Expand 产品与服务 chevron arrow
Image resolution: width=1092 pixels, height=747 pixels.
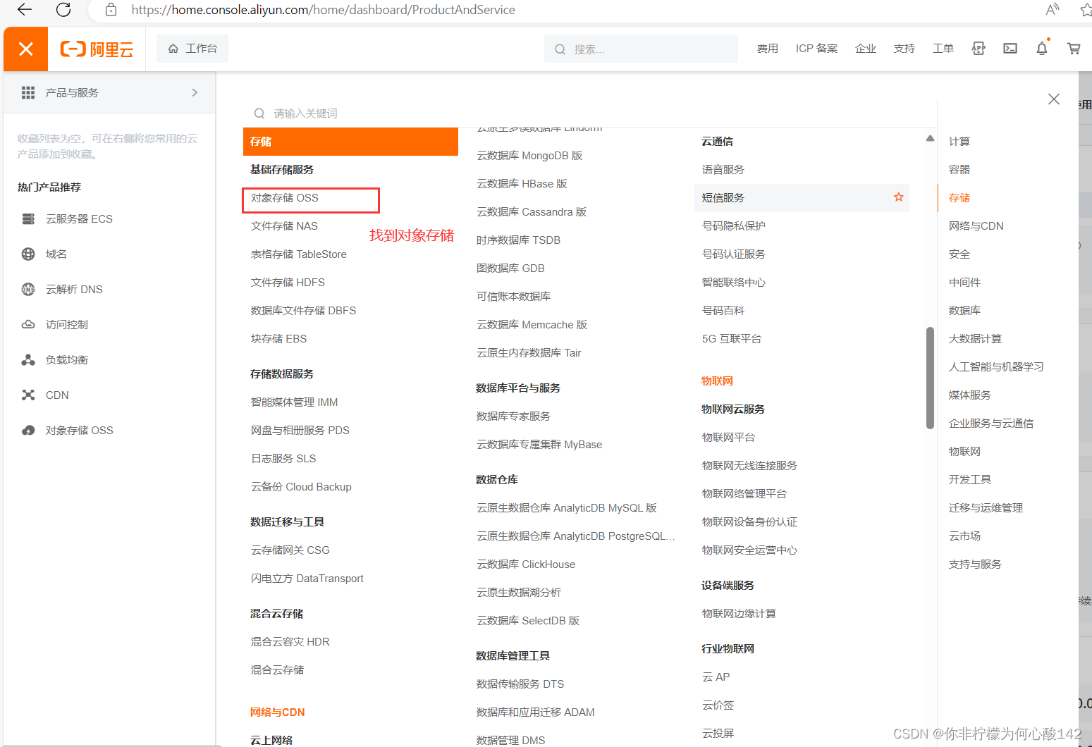click(195, 92)
